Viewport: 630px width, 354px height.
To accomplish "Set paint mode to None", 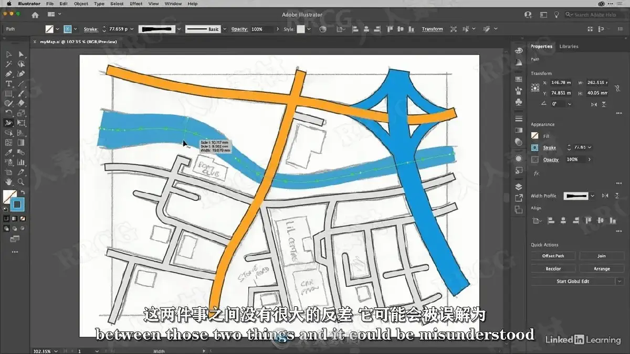I will coord(22,218).
